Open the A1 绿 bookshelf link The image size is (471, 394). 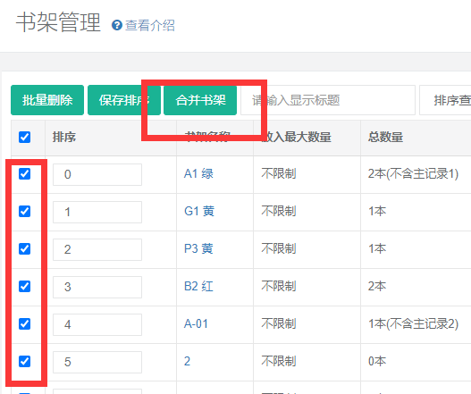[198, 173]
